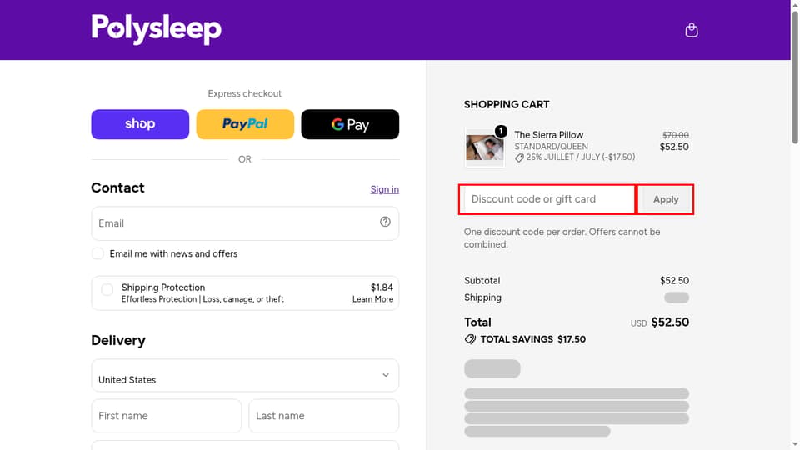800x450 pixels.
Task: Click the discount tag icon by 25% JUILLET
Action: [x=519, y=157]
